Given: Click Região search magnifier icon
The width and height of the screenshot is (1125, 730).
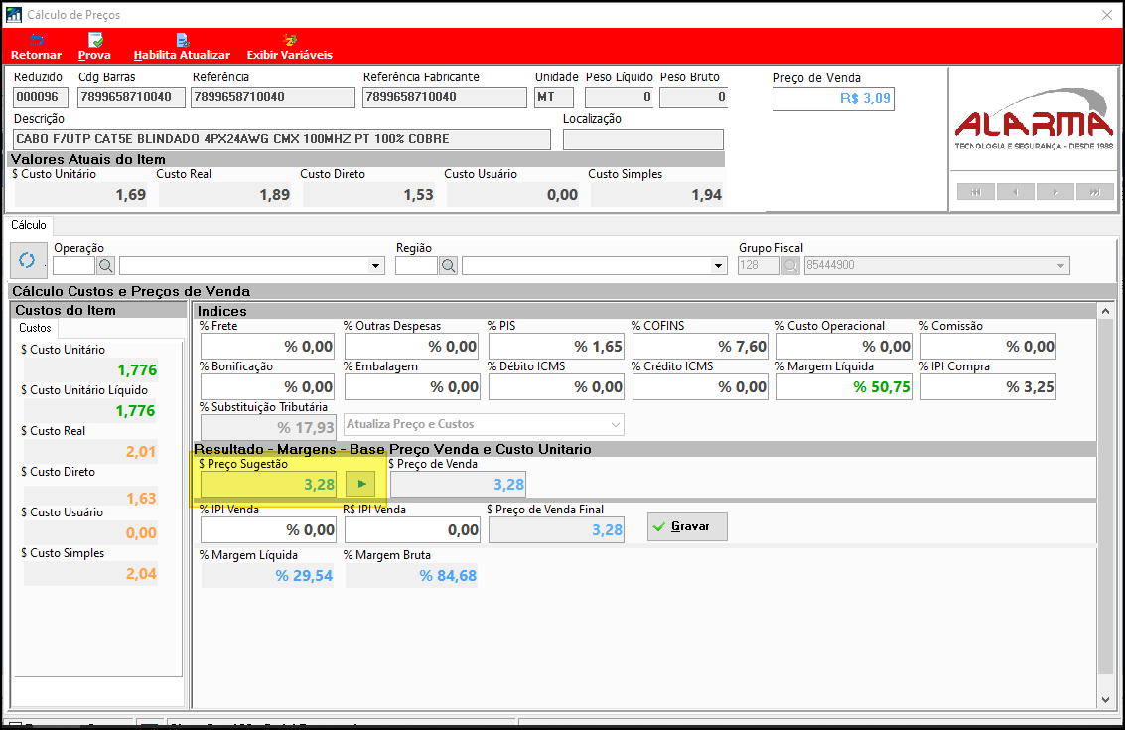Looking at the screenshot, I should [449, 265].
